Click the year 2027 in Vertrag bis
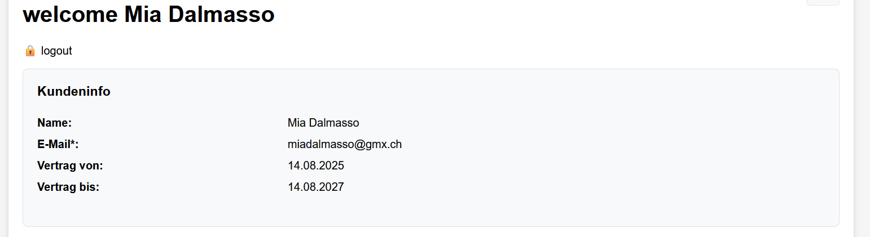The width and height of the screenshot is (870, 237). pos(332,187)
